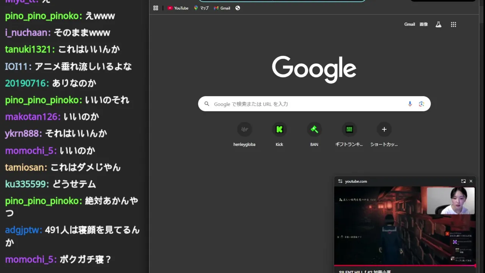Screen dimensions: 485x273
Task: Open 画像 image search link
Action: point(424,24)
